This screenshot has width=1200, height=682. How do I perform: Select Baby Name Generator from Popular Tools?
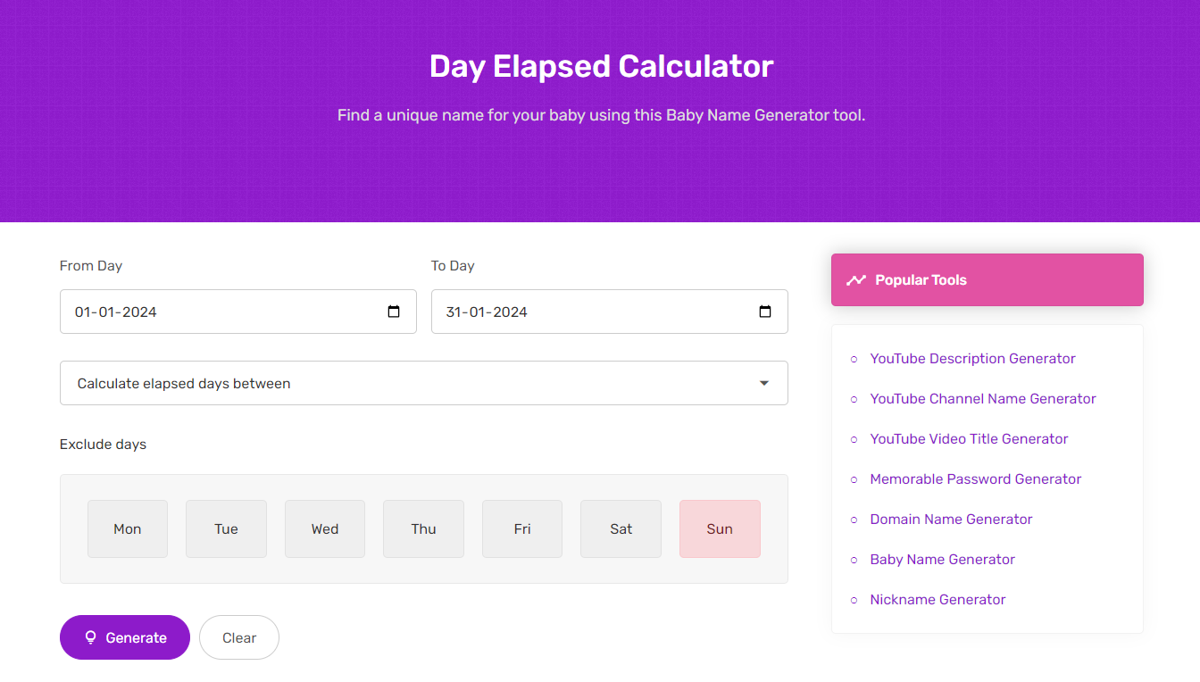tap(942, 560)
